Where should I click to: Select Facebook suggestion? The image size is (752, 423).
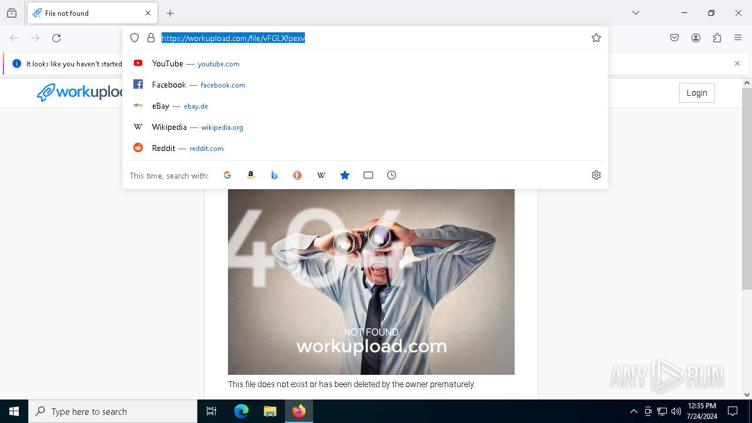coord(365,85)
